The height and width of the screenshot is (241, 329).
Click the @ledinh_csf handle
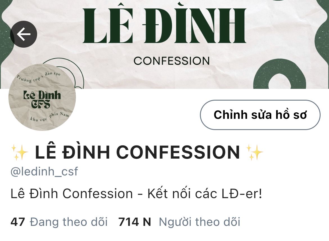[44, 172]
